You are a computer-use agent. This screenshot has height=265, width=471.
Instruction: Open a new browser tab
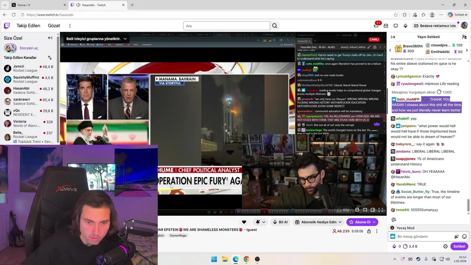coord(132,5)
